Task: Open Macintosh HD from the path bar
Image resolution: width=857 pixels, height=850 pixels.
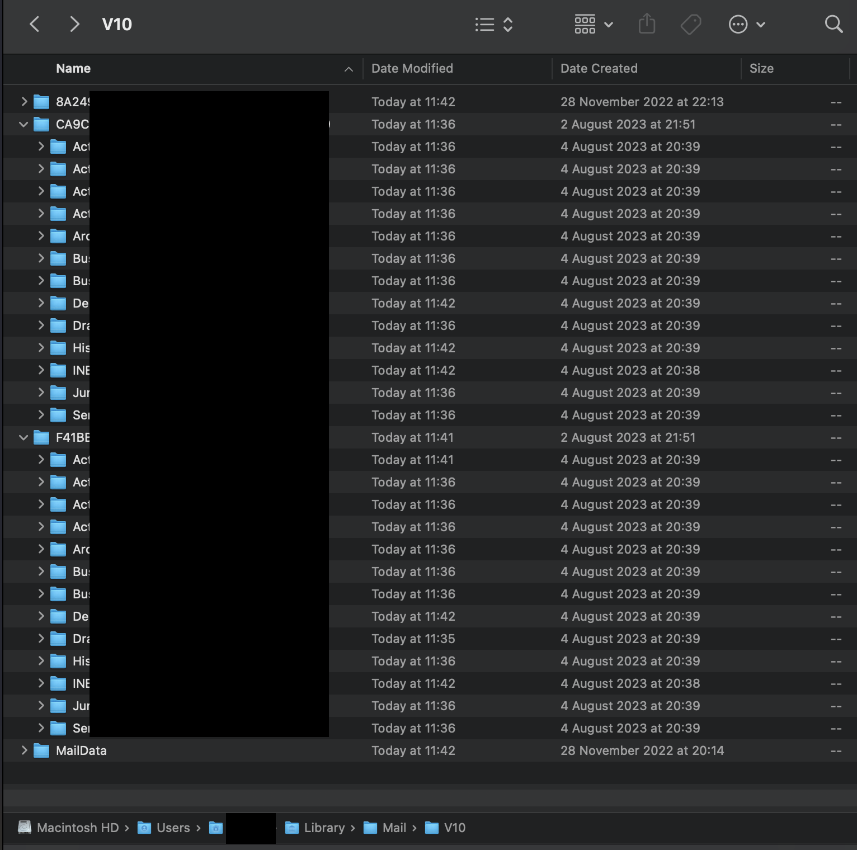Action: [x=78, y=828]
